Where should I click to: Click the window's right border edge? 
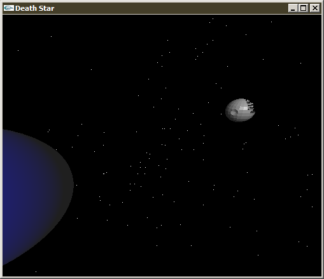(323, 146)
